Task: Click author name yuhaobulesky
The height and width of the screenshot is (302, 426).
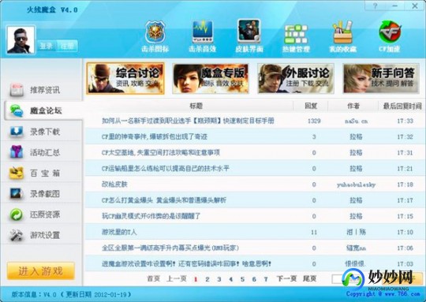Action: tap(356, 185)
